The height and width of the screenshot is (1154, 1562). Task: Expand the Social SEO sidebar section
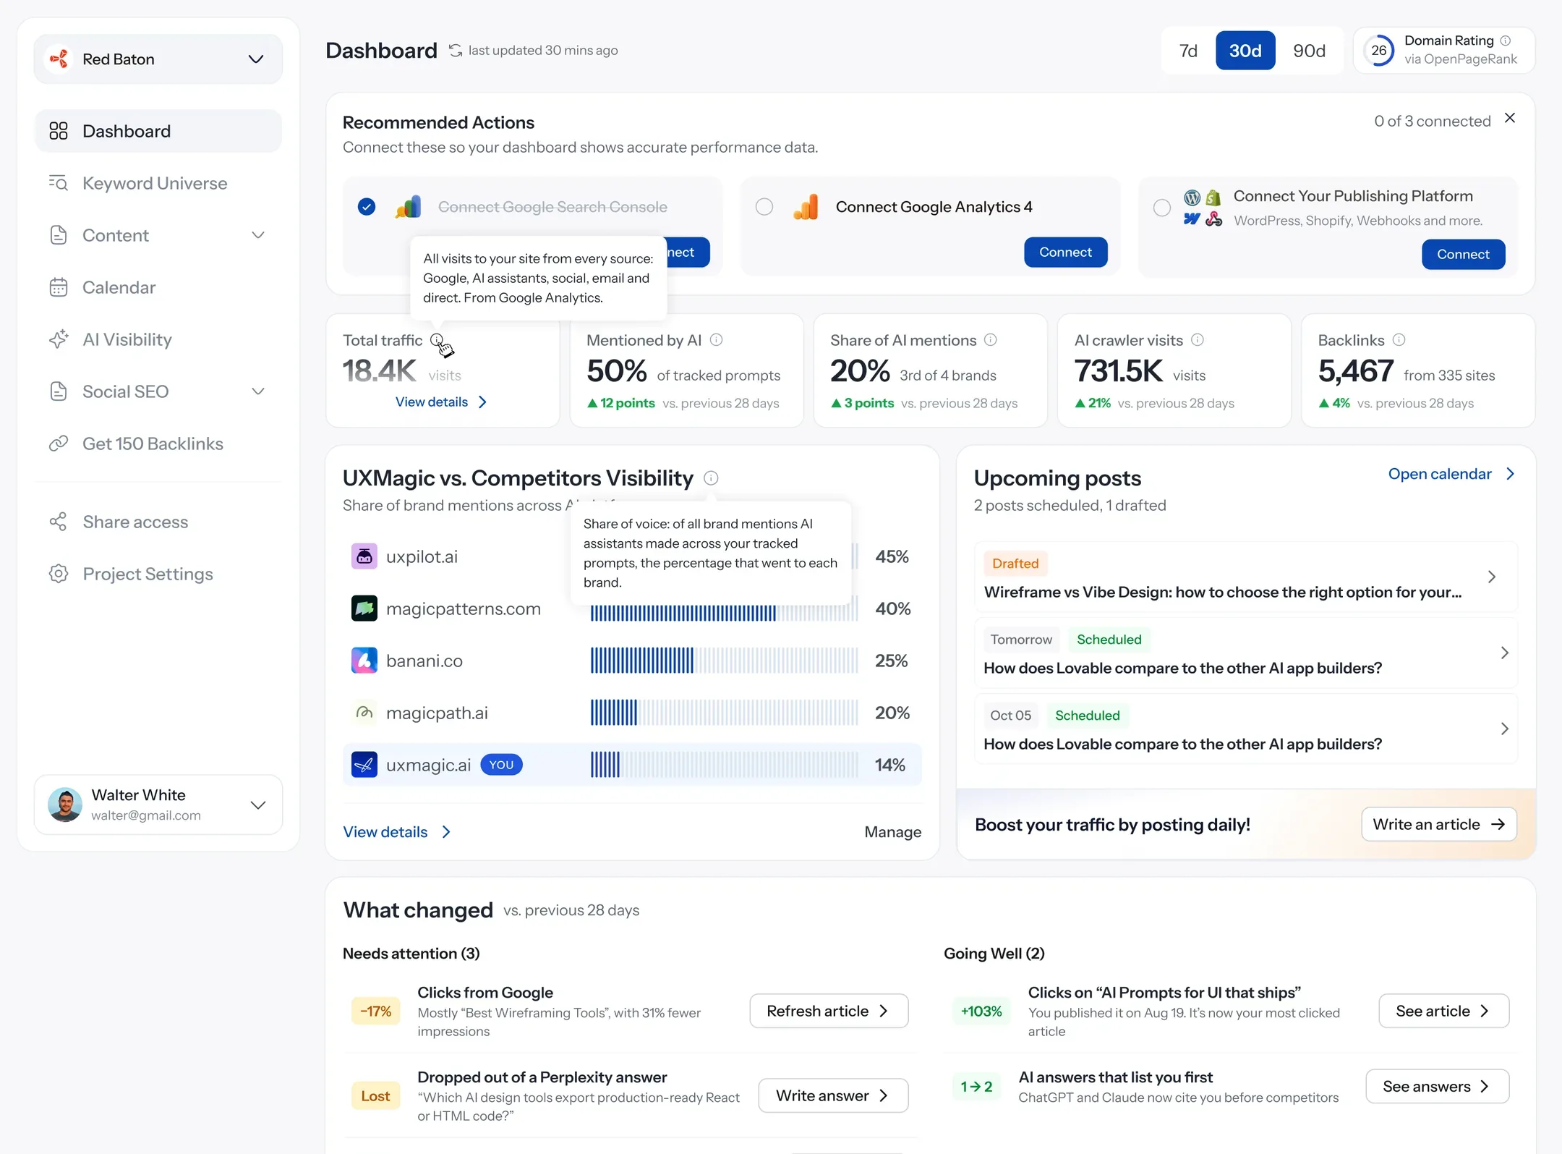[x=258, y=391]
